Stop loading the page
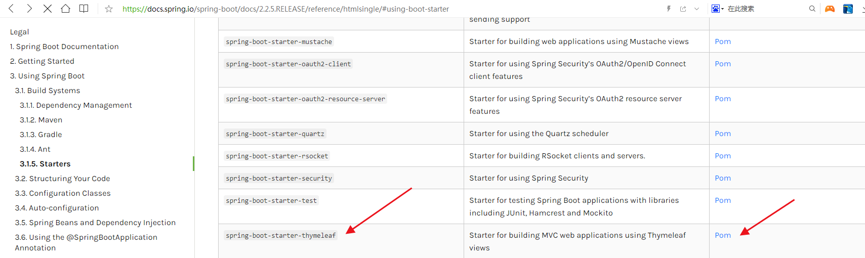Viewport: 865px width, 258px height. 48,9
